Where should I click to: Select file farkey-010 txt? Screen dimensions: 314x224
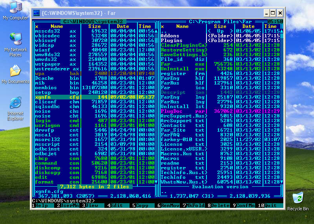[220, 140]
